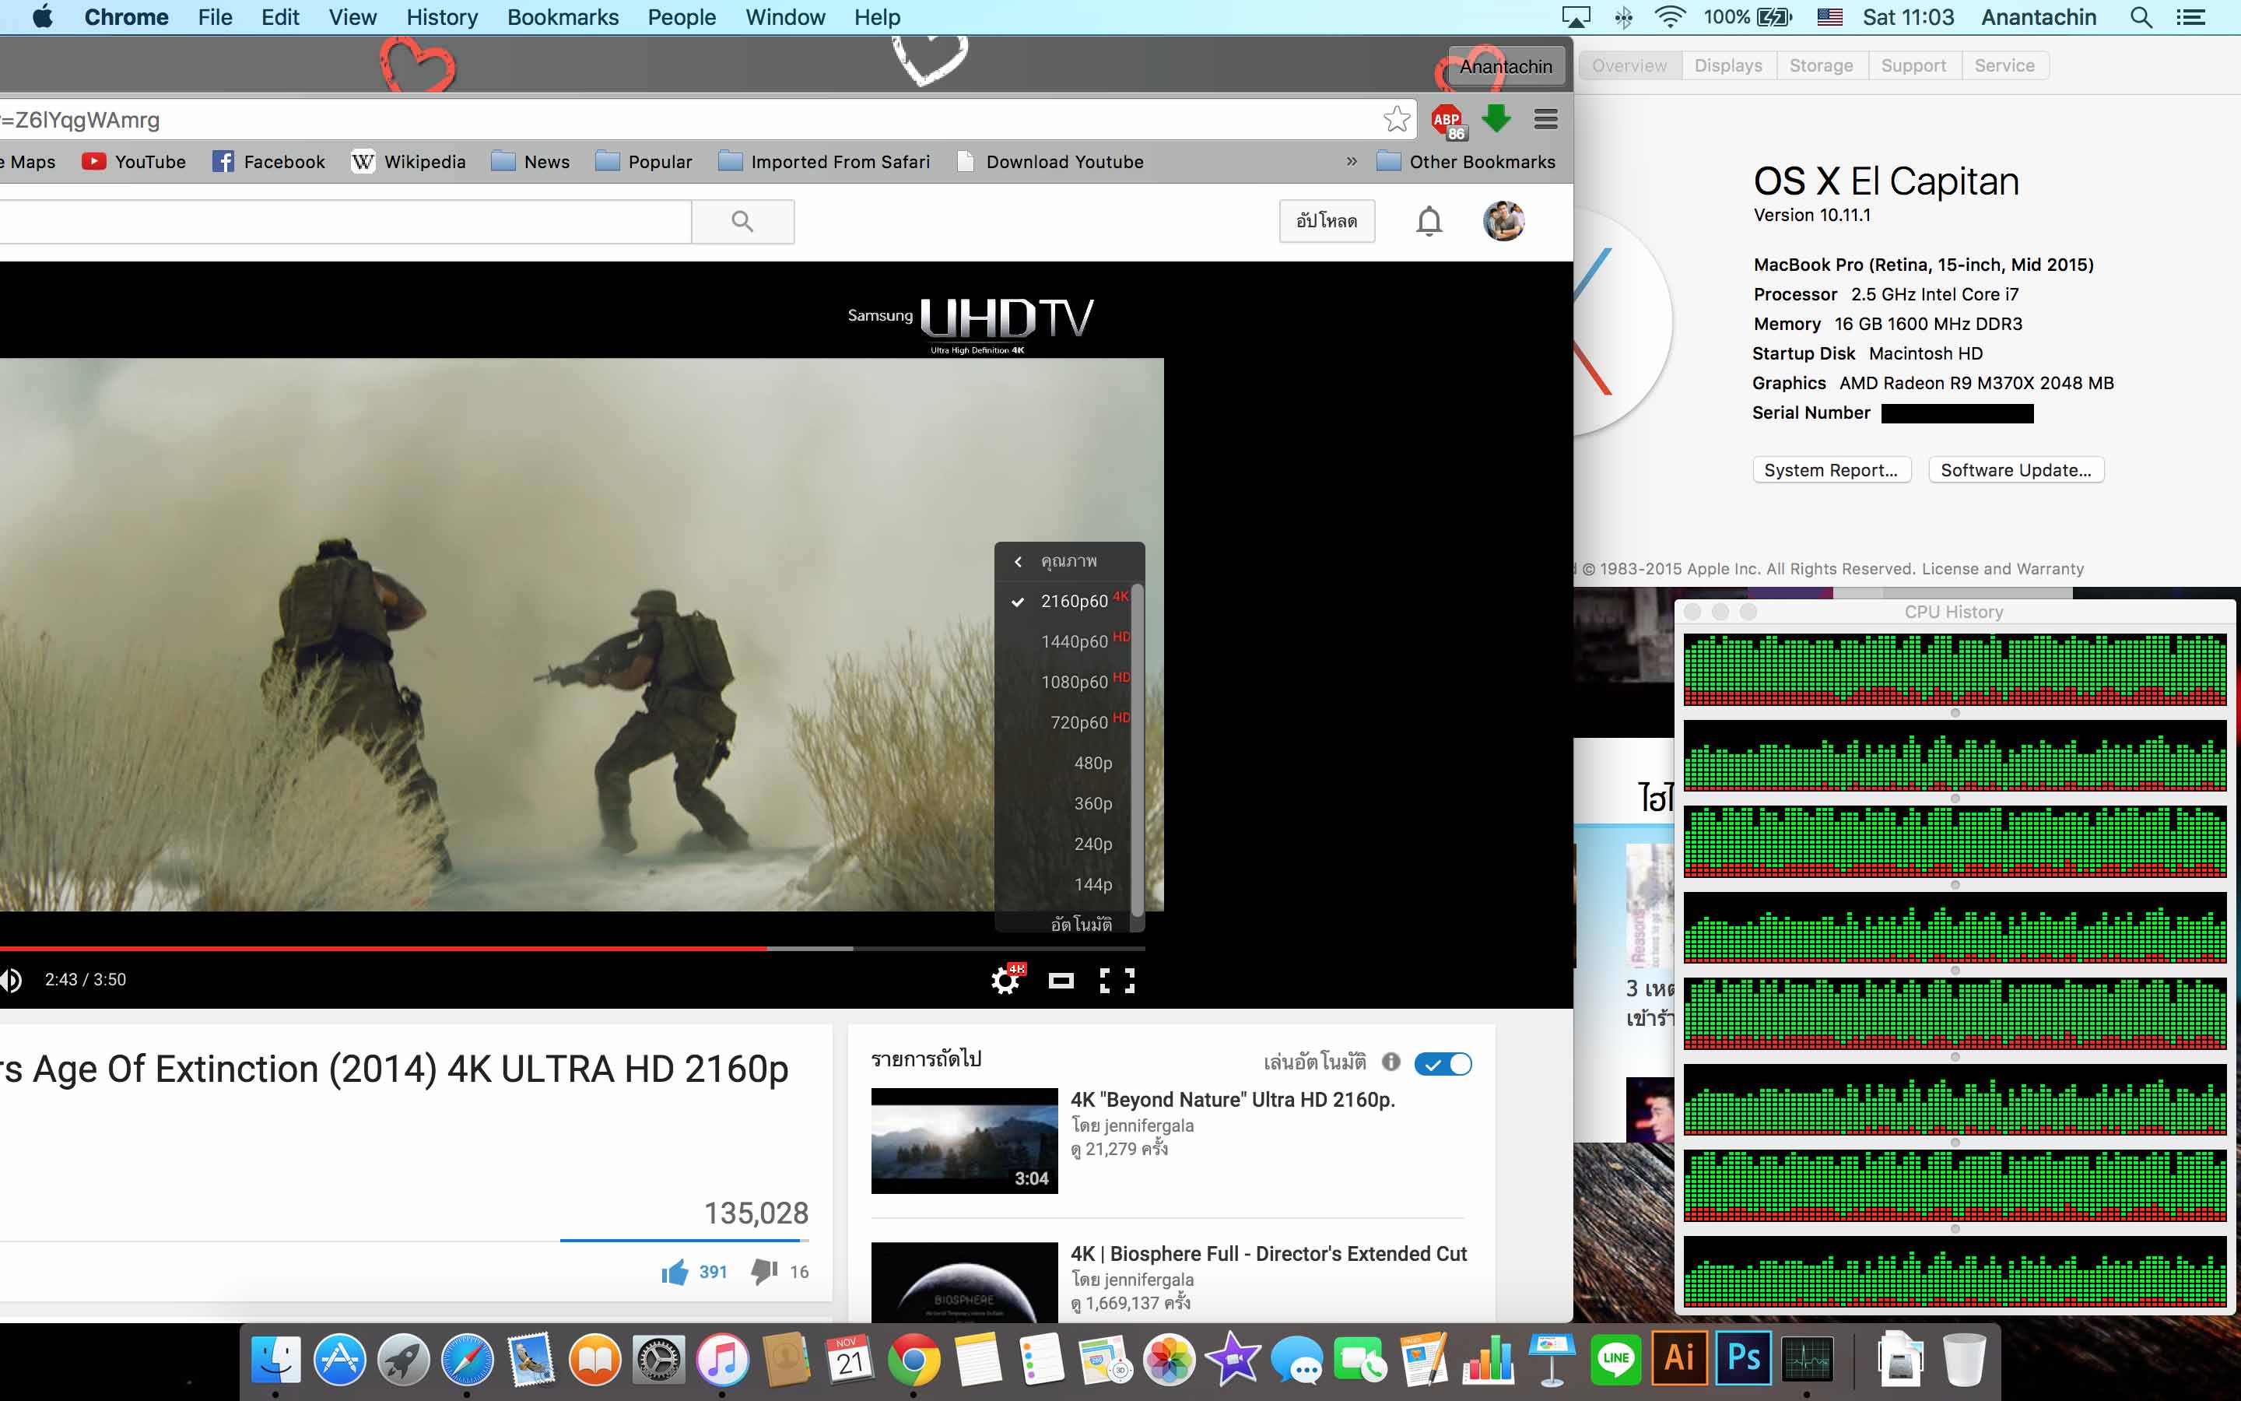Click the YouTube upload button
The image size is (2241, 1401).
(1326, 222)
